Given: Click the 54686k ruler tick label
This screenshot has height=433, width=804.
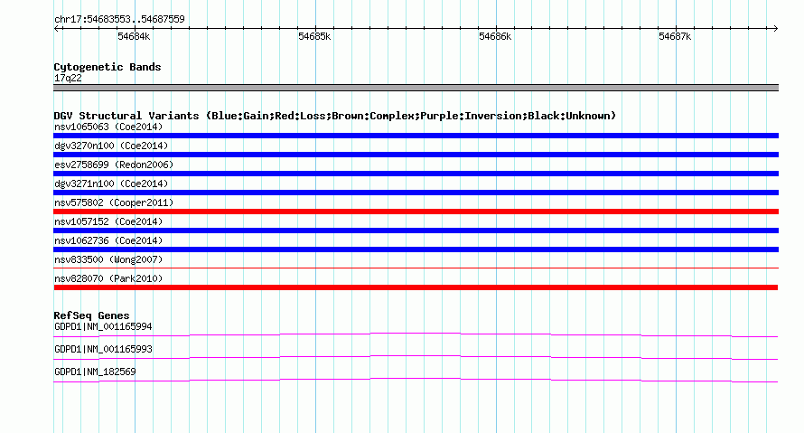Looking at the screenshot, I should click(495, 36).
